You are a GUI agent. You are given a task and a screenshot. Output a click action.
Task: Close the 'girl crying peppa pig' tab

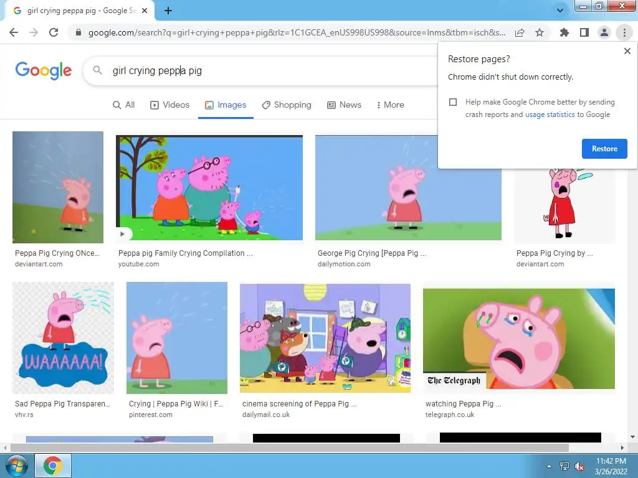145,11
